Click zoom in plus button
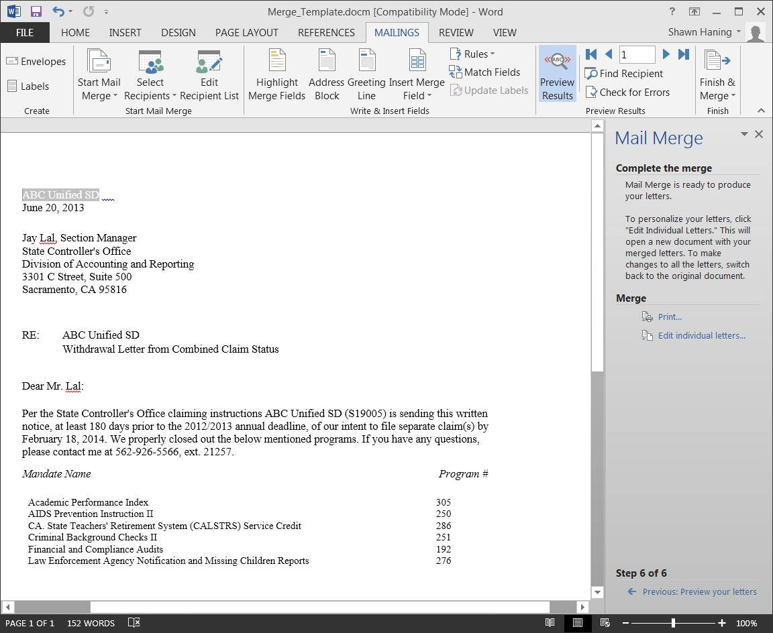Screen dimensions: 773x633 (x=722, y=623)
